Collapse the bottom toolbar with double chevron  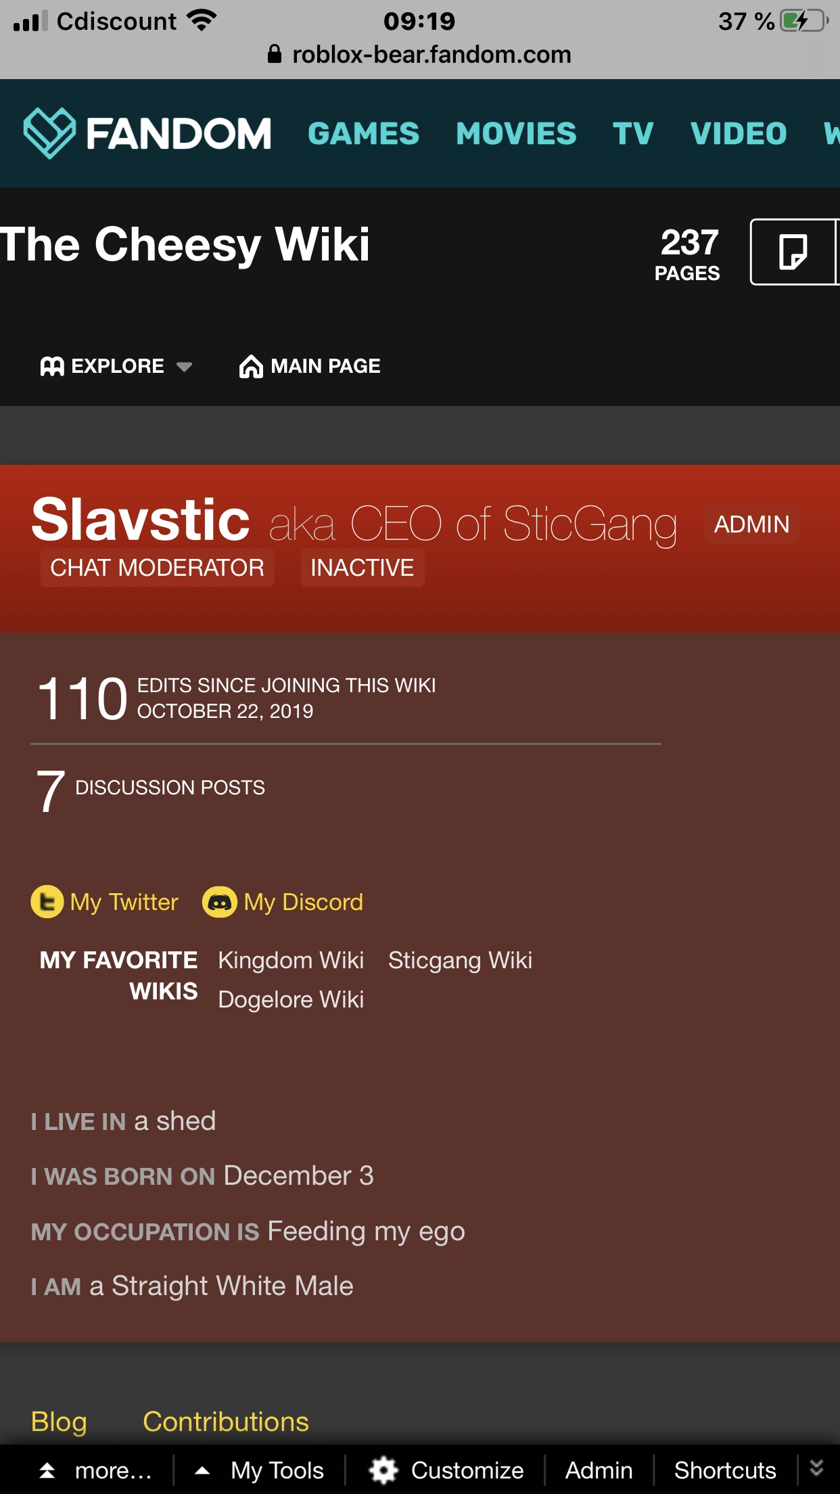pyautogui.click(x=816, y=1468)
